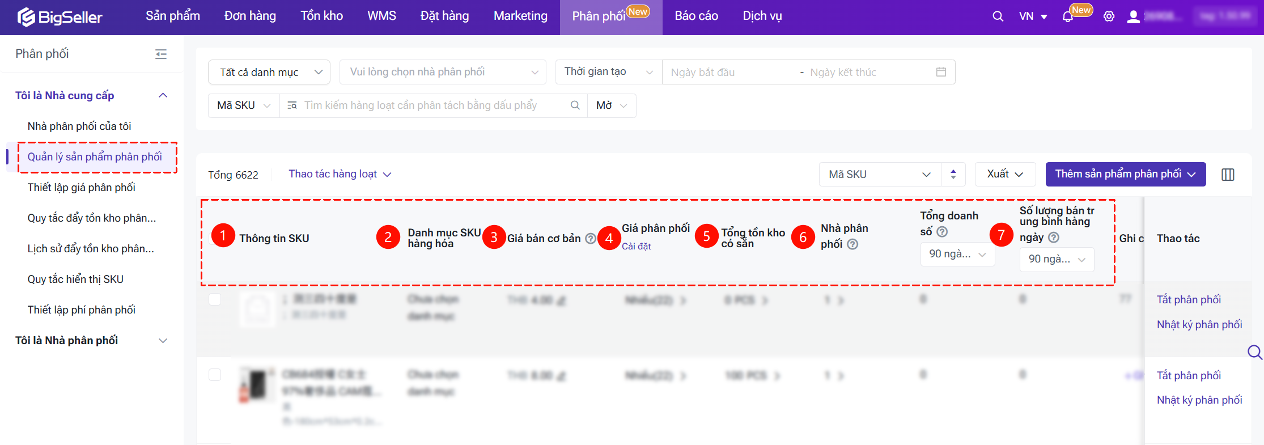1264x445 pixels.
Task: Open the notification bell icon
Action: (x=1068, y=16)
